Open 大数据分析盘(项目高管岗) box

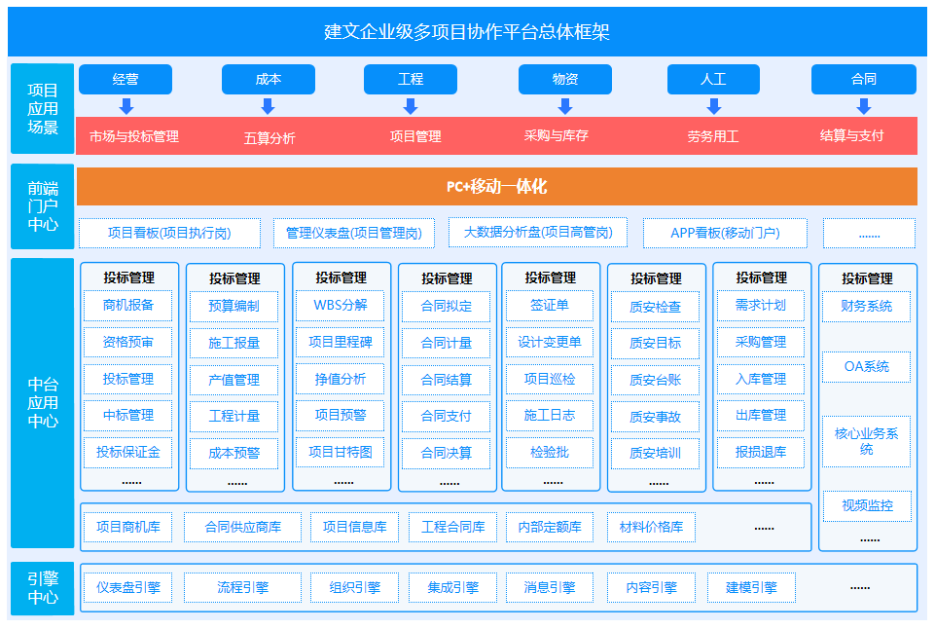(538, 232)
